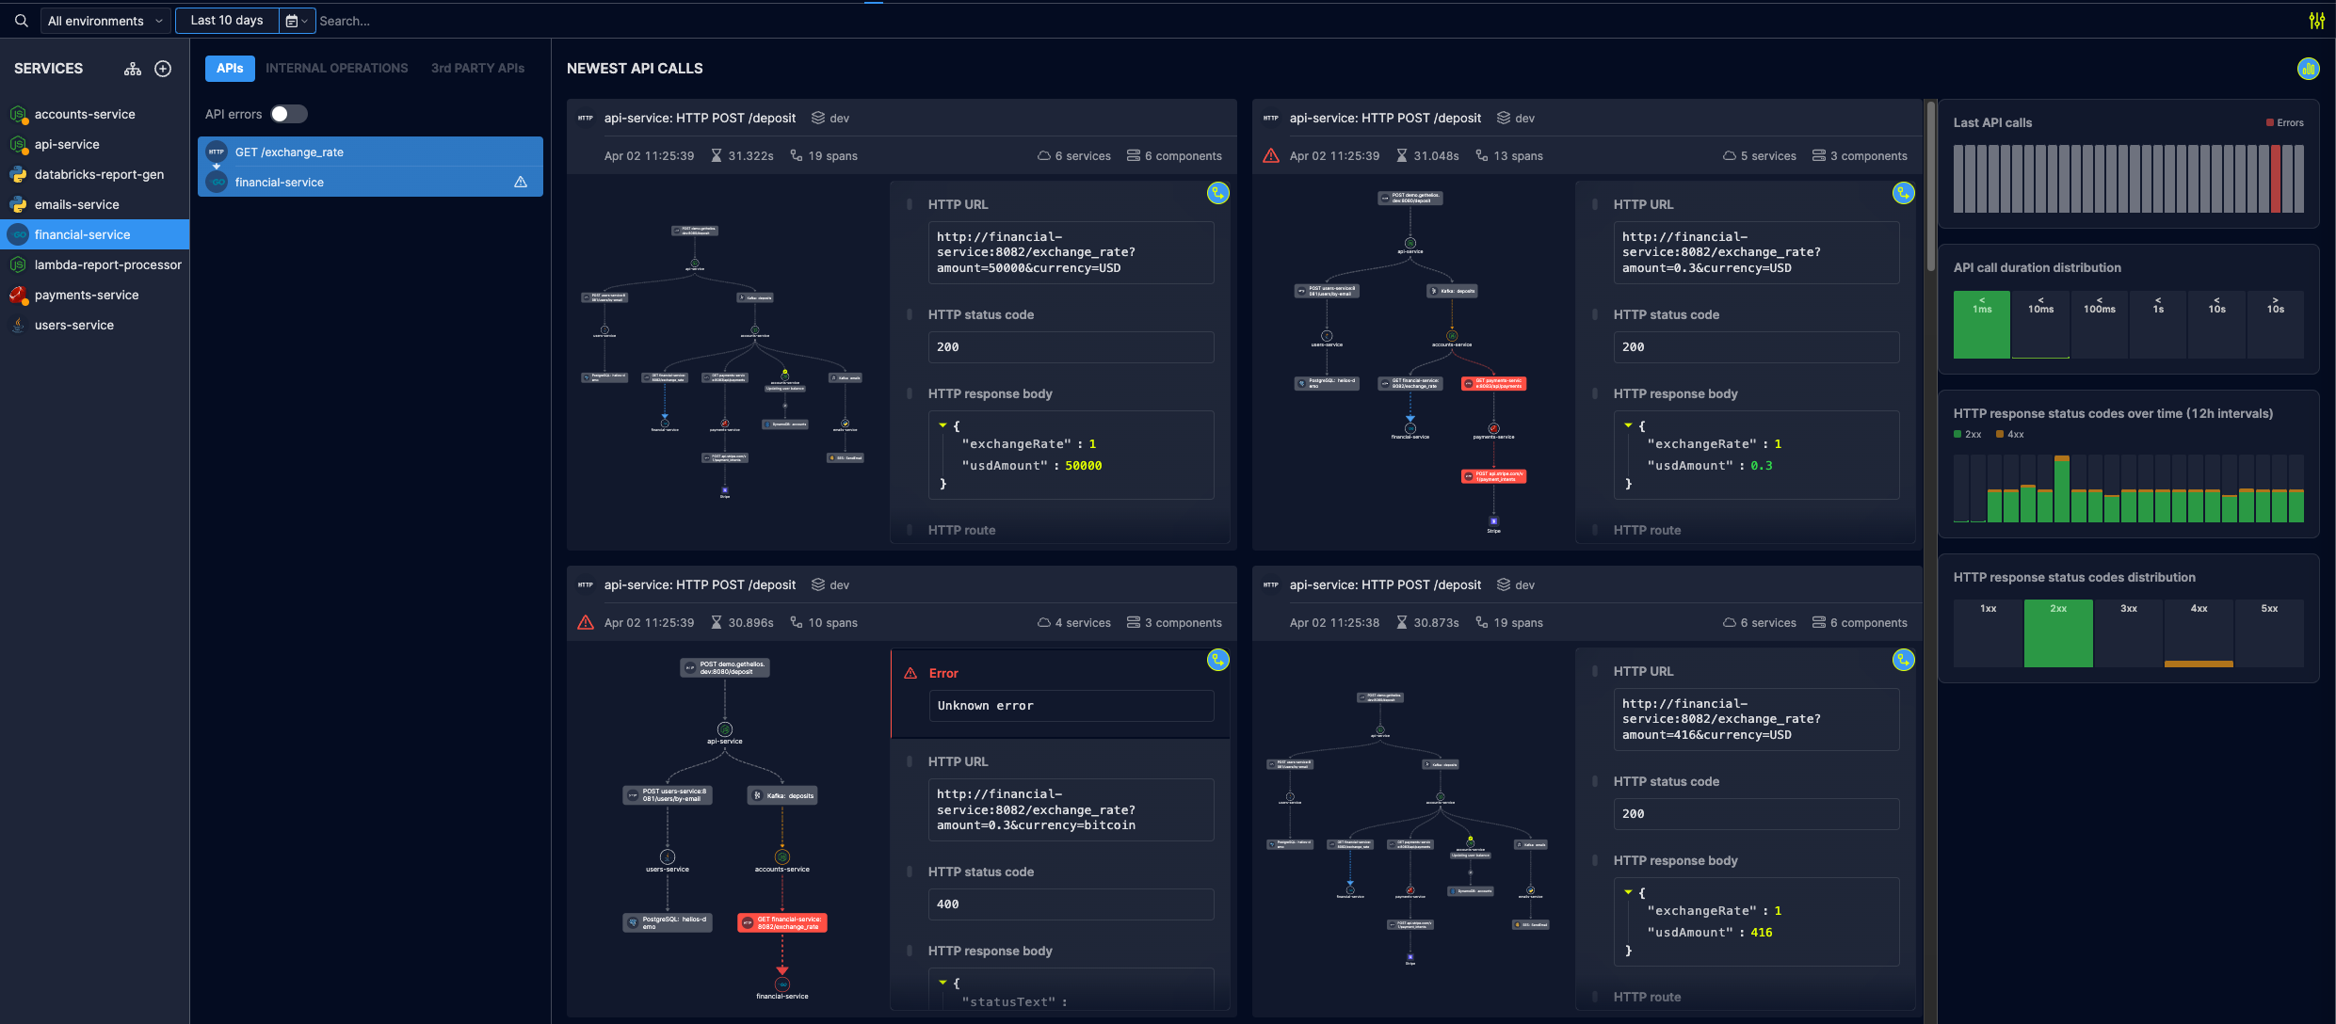Click the search magnifier icon

[21, 20]
